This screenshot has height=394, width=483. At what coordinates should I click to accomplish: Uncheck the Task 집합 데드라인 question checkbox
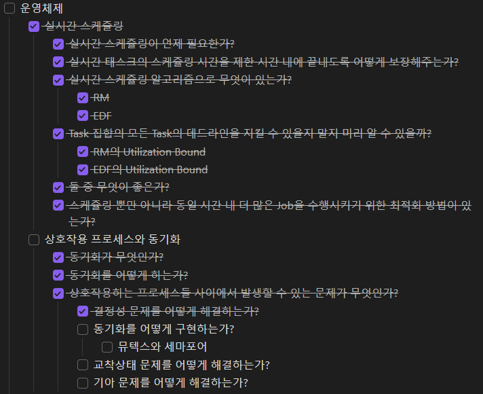(x=58, y=134)
